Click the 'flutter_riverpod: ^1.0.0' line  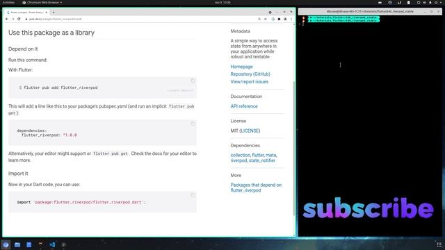tap(49, 135)
